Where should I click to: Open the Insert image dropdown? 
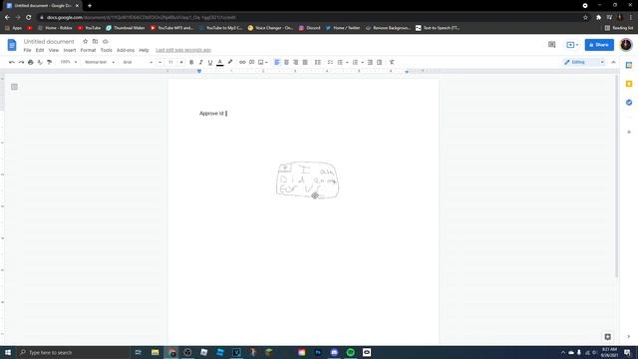pyautogui.click(x=263, y=62)
